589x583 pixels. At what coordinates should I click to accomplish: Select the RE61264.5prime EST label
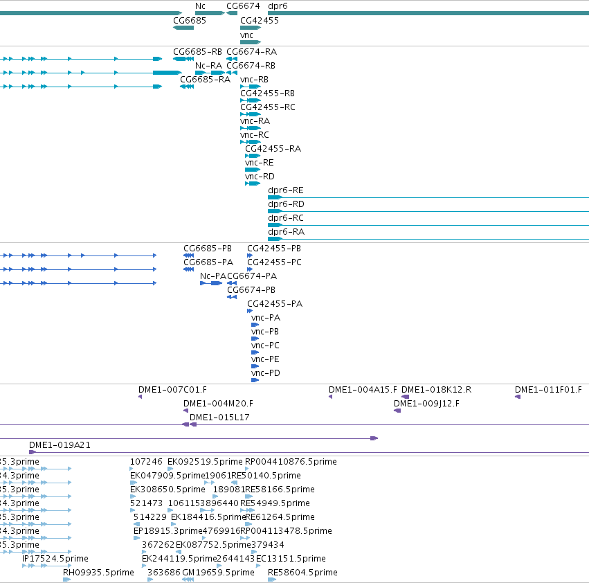(x=280, y=517)
